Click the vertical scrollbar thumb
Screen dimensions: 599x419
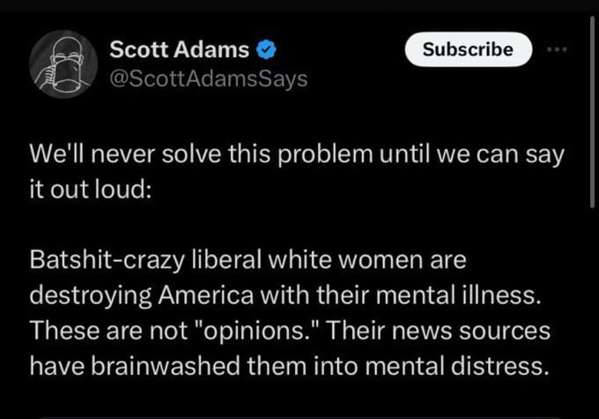[x=593, y=111]
